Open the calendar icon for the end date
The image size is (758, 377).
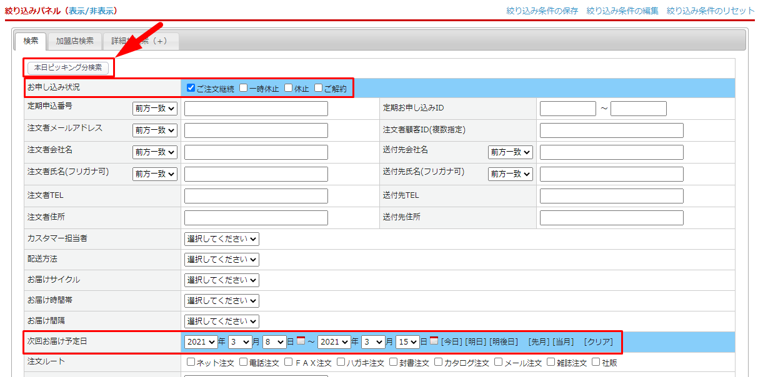tap(434, 341)
